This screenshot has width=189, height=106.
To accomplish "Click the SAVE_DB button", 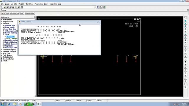I will pos(5,13).
